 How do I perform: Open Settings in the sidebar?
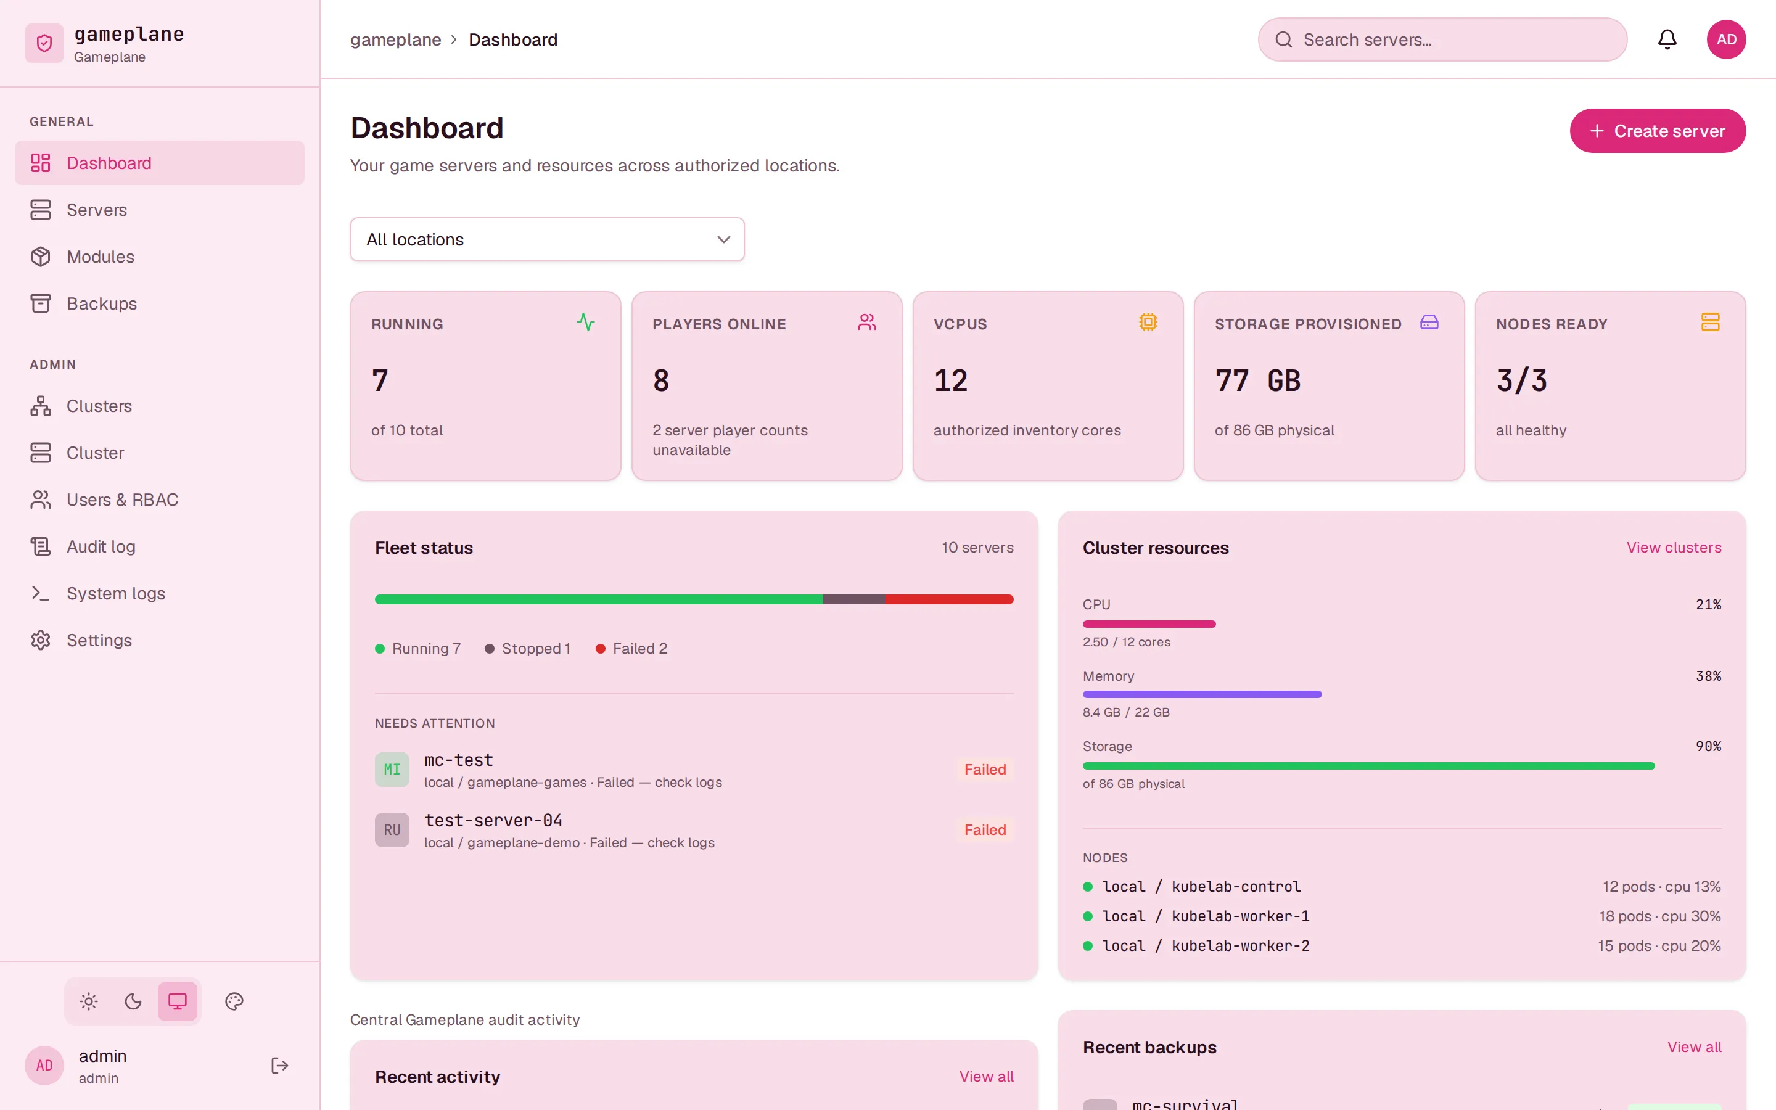[159, 640]
